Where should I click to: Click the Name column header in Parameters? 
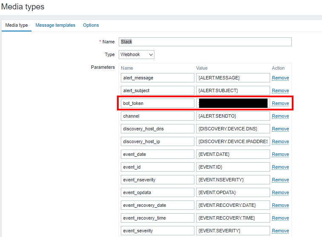click(x=127, y=68)
